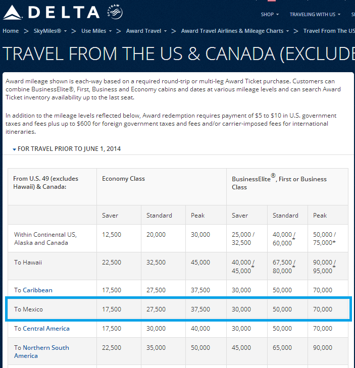Collapse the For Travel Prior to June 1, 2014 section
The image size is (355, 368).
pos(67,149)
